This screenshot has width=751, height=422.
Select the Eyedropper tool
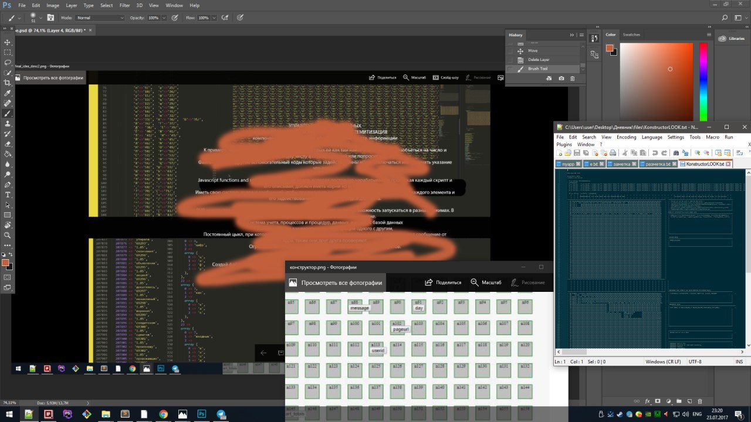(8, 93)
